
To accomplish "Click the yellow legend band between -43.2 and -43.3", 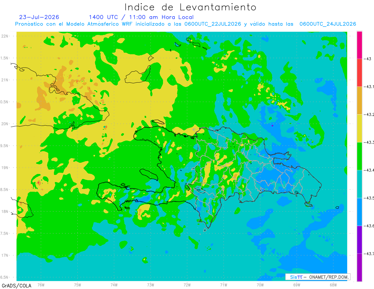I will coord(359,128).
